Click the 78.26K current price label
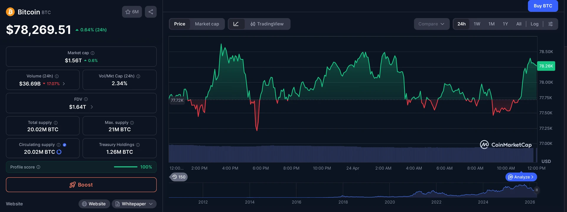 tap(546, 66)
